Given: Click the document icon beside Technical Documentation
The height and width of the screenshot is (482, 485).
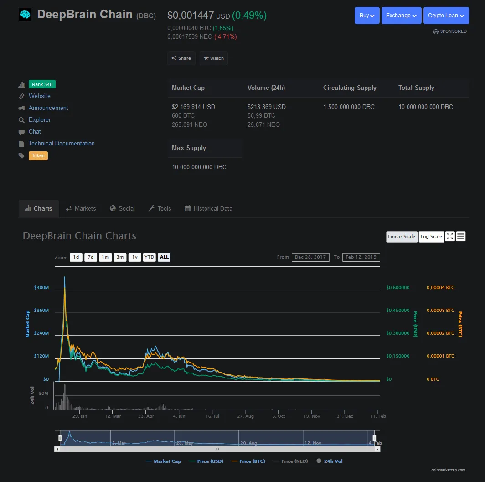Looking at the screenshot, I should click(x=21, y=144).
